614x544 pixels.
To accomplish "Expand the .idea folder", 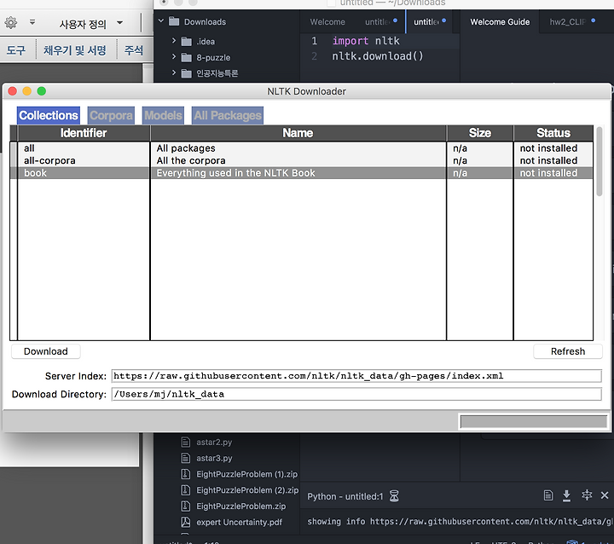I will pos(174,41).
